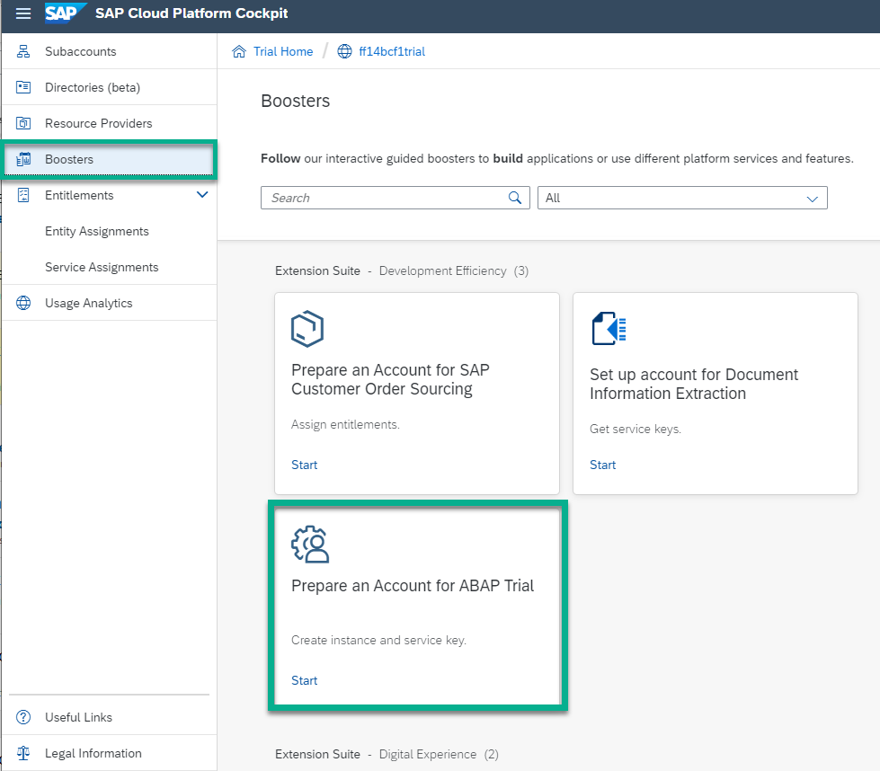Click the Boosters page heading
This screenshot has width=880, height=771.
[x=295, y=101]
